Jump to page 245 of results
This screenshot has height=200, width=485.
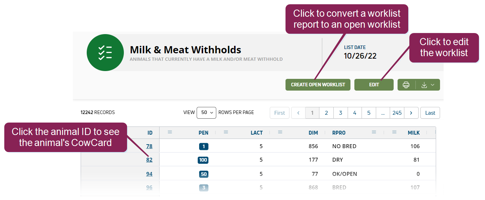point(397,113)
